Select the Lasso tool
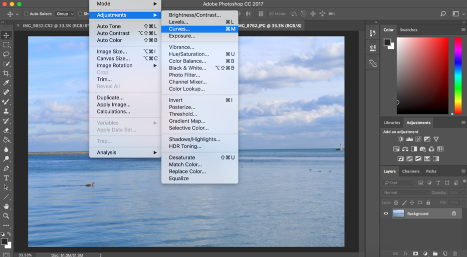467x257 pixels. click(6, 54)
